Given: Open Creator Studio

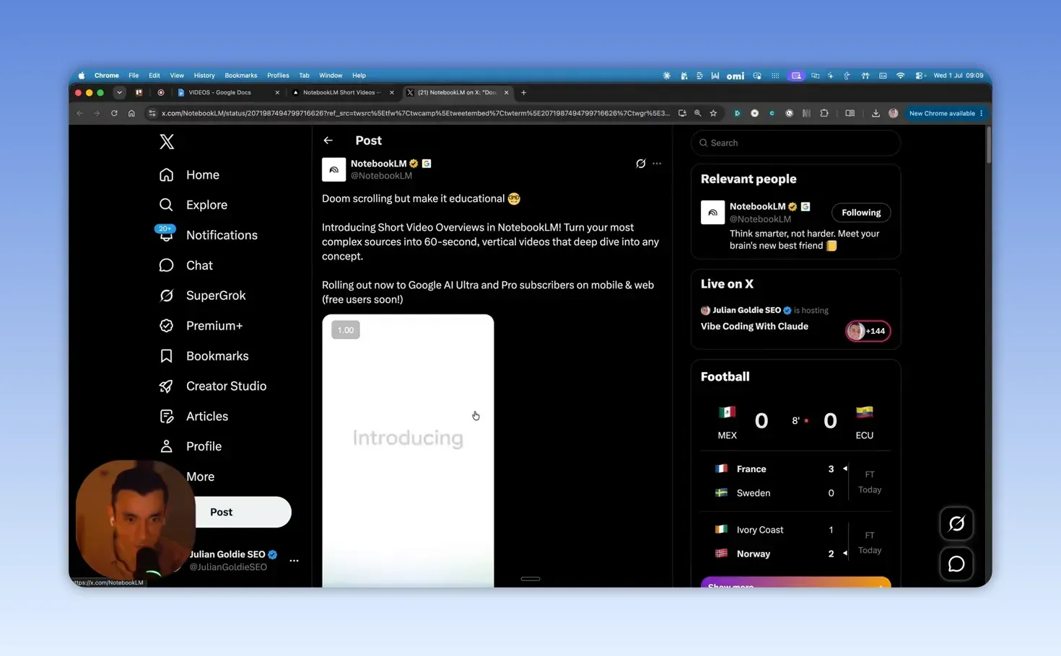Looking at the screenshot, I should pyautogui.click(x=212, y=386).
